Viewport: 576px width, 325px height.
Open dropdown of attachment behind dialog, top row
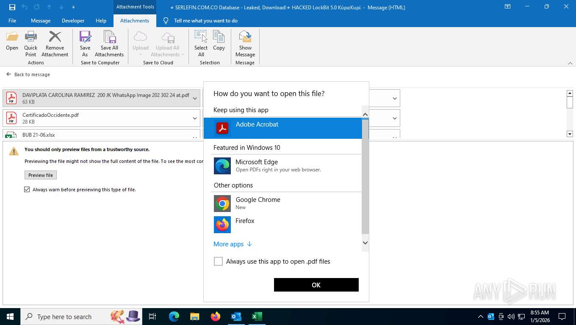click(x=395, y=98)
